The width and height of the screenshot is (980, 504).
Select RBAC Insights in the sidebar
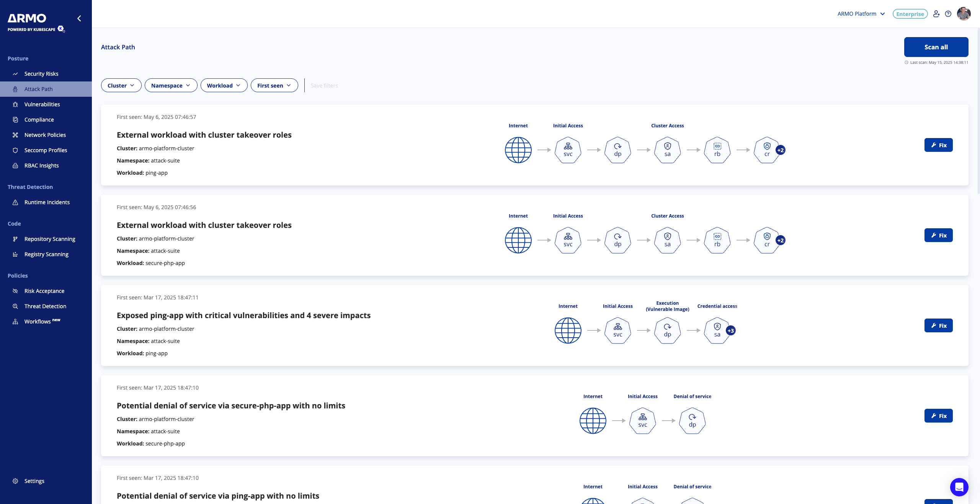[41, 166]
